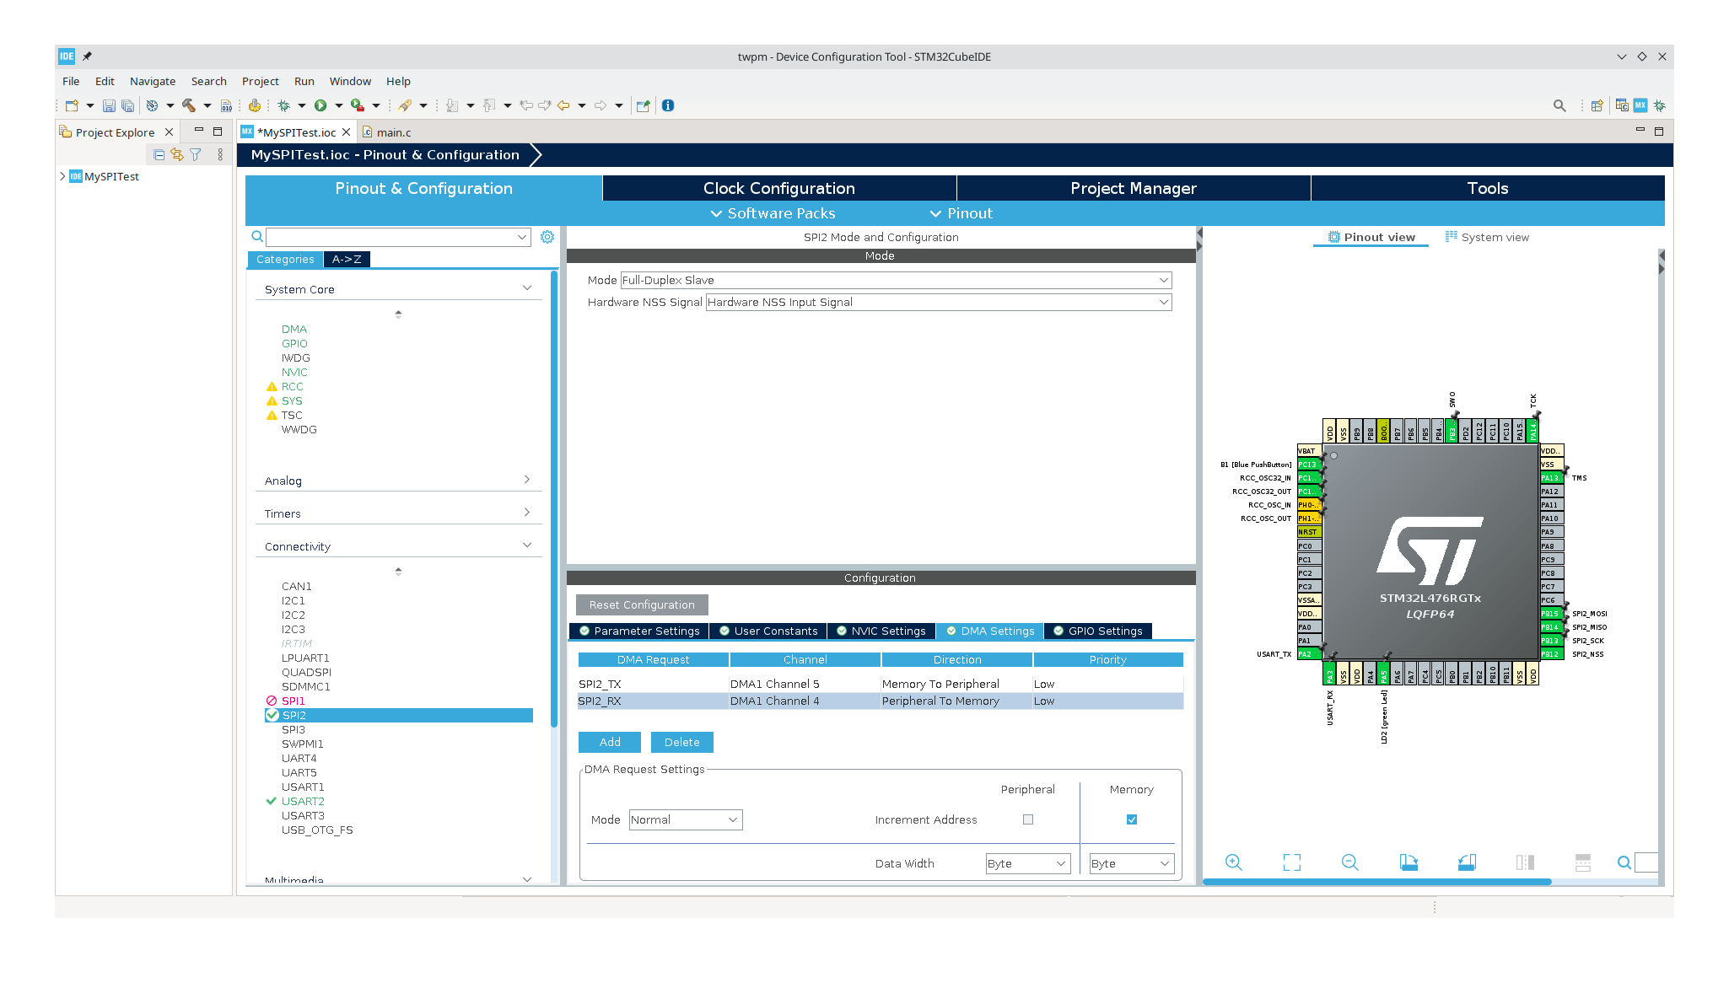Start debugging with the bug icon
The width and height of the screenshot is (1729, 983).
[x=284, y=105]
